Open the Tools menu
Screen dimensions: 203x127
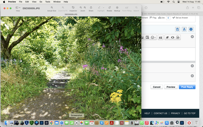point(47,2)
